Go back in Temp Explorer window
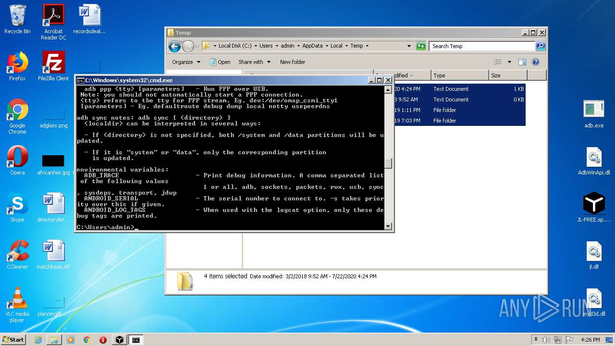The width and height of the screenshot is (615, 346). click(x=174, y=46)
